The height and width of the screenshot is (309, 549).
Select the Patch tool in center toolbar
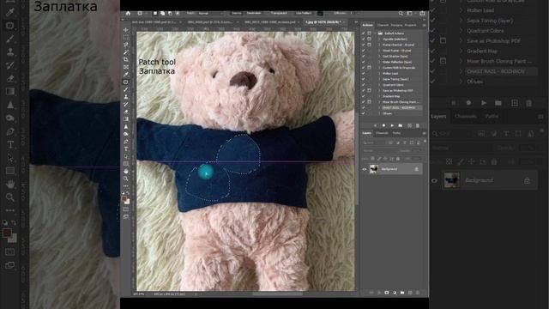126,82
